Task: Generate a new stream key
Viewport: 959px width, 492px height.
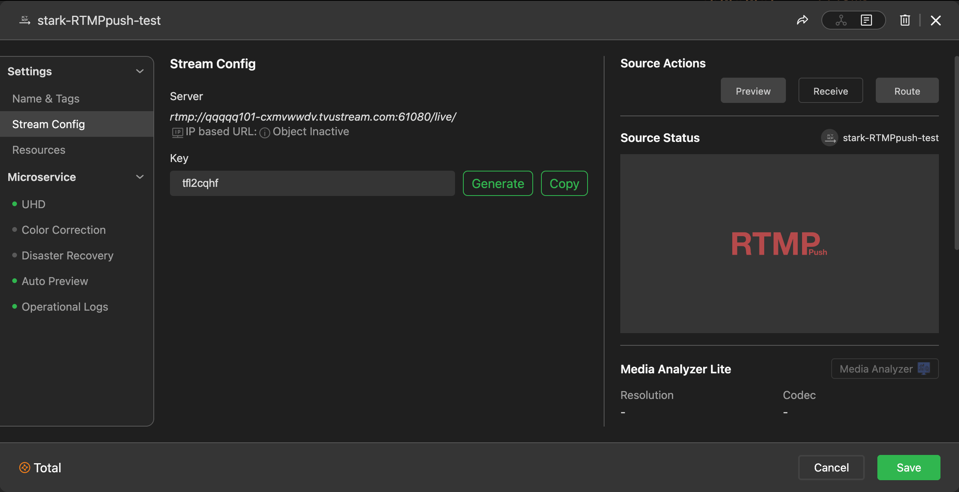Action: click(498, 183)
